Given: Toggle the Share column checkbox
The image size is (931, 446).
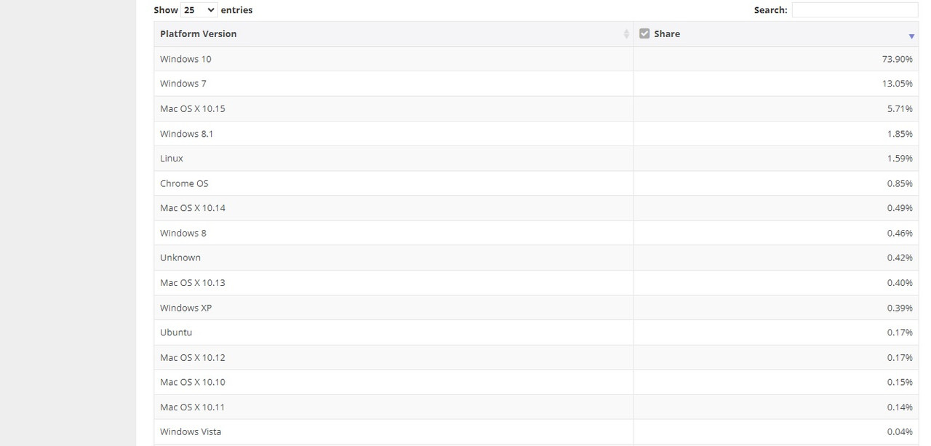Looking at the screenshot, I should [x=644, y=33].
